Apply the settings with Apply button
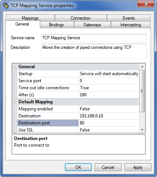The image size is (157, 177). pyautogui.click(x=138, y=167)
